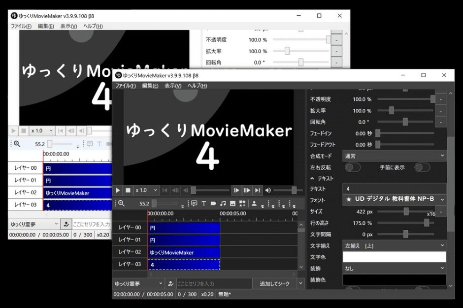This screenshot has width=463, height=308.
Task: Click the Stop button in the dark window
Action: point(128,190)
